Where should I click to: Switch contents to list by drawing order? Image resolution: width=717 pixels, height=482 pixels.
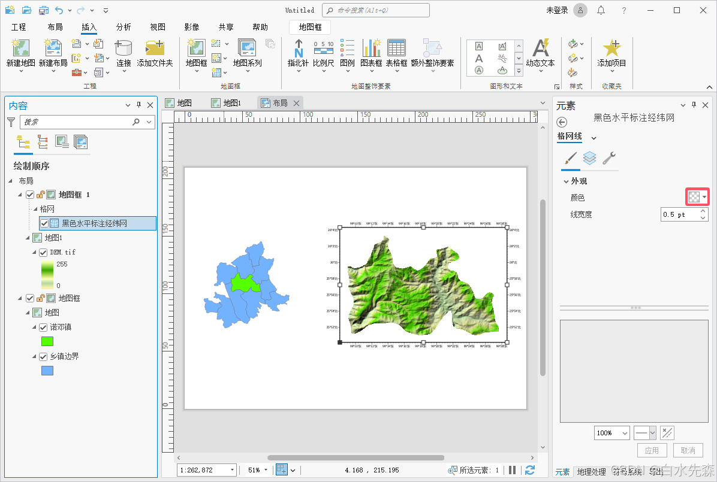[x=23, y=142]
